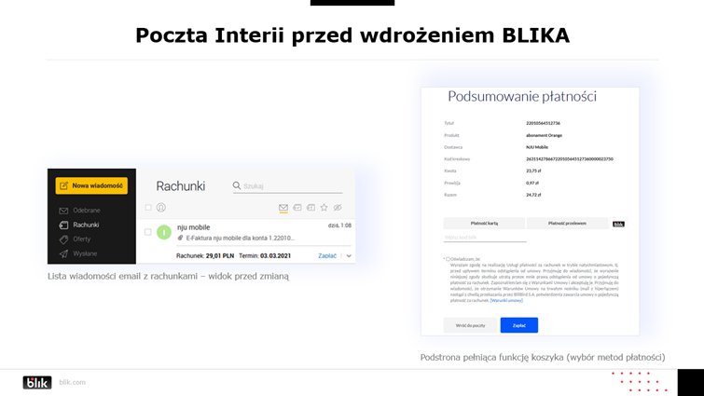Click the Nowa wiadomość compose button
Viewport: 704px width, 396px height.
coord(91,185)
